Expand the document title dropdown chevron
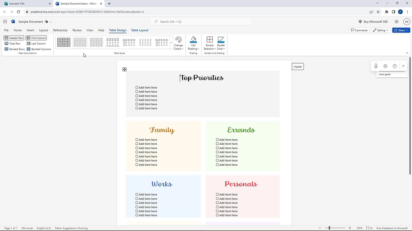 click(51, 22)
